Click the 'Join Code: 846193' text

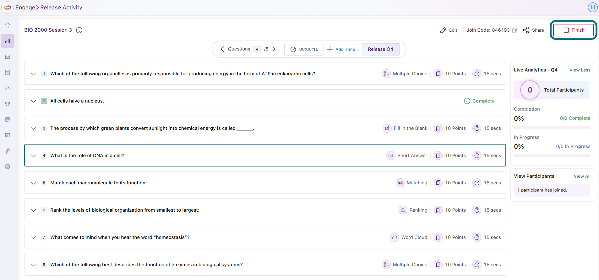(488, 30)
